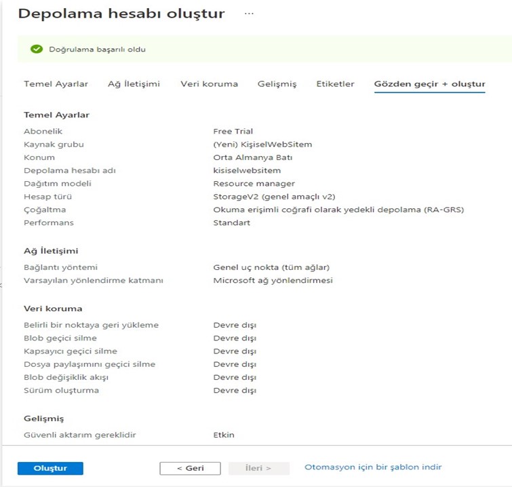Open the Ağ İletişimi tab
This screenshot has width=512, height=487.
(x=134, y=84)
